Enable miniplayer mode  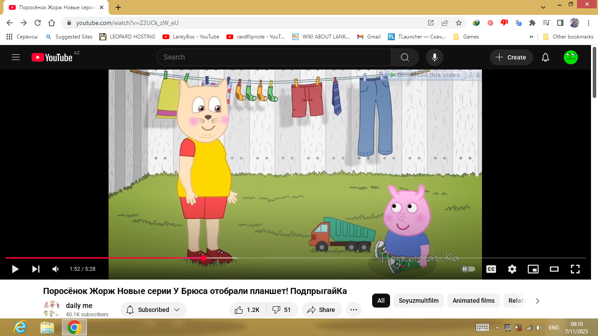pos(533,269)
